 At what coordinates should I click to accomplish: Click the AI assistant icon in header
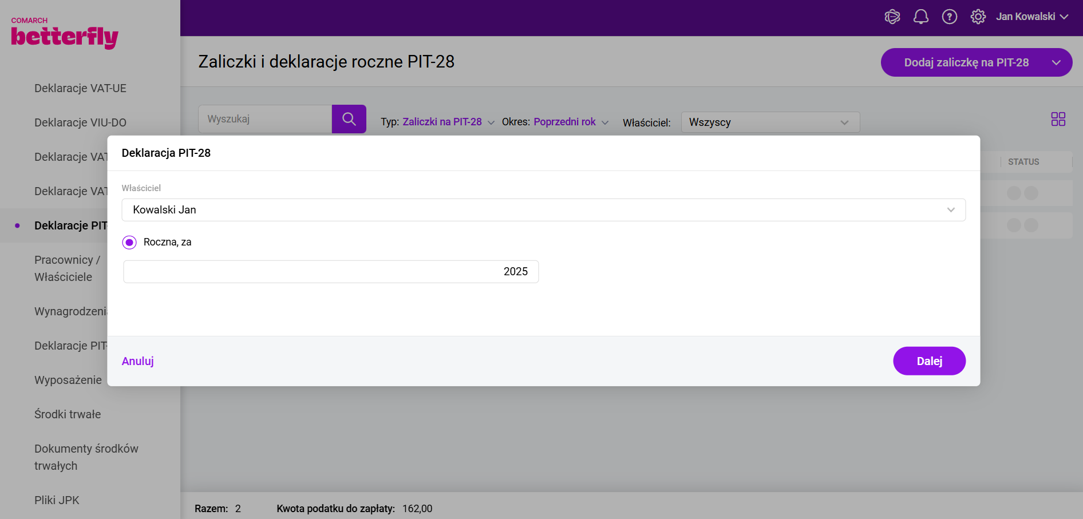click(892, 17)
